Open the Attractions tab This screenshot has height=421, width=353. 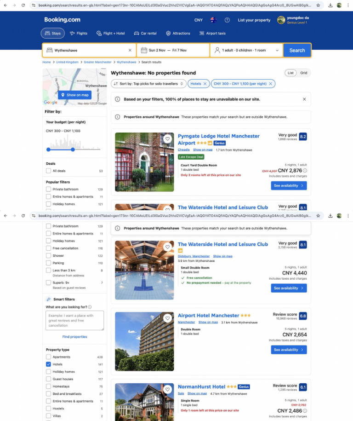point(178,33)
